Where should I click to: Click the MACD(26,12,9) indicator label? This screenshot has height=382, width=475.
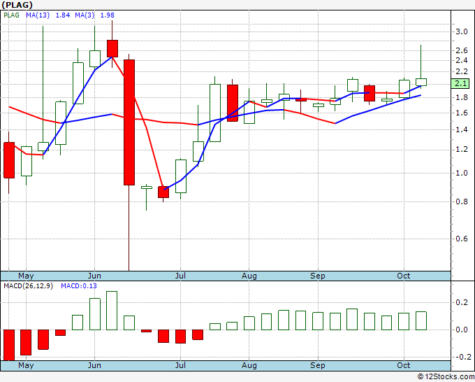(28, 286)
